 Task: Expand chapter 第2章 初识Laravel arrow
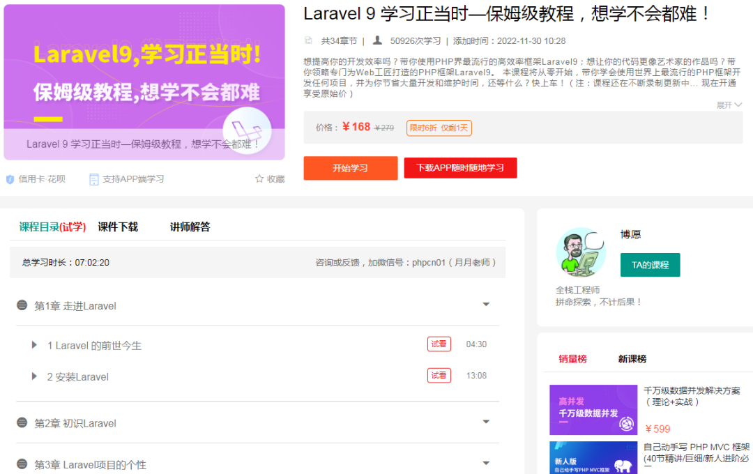(x=486, y=422)
